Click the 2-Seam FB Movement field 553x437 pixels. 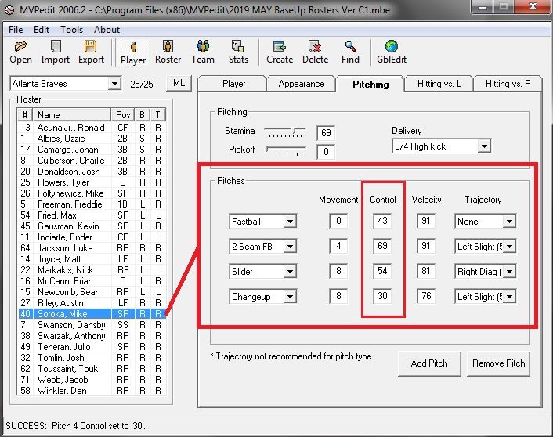338,246
